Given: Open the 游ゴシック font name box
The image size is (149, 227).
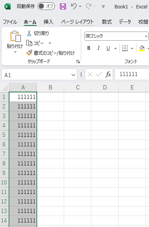Looking at the screenshot, I should tap(116, 36).
